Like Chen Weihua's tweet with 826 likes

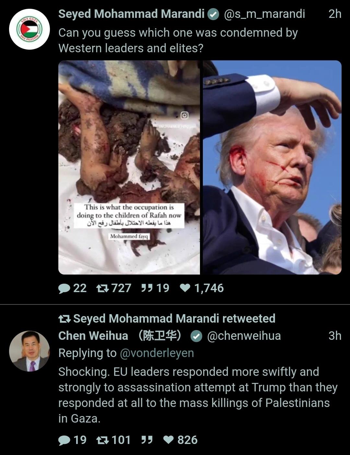tap(169, 440)
